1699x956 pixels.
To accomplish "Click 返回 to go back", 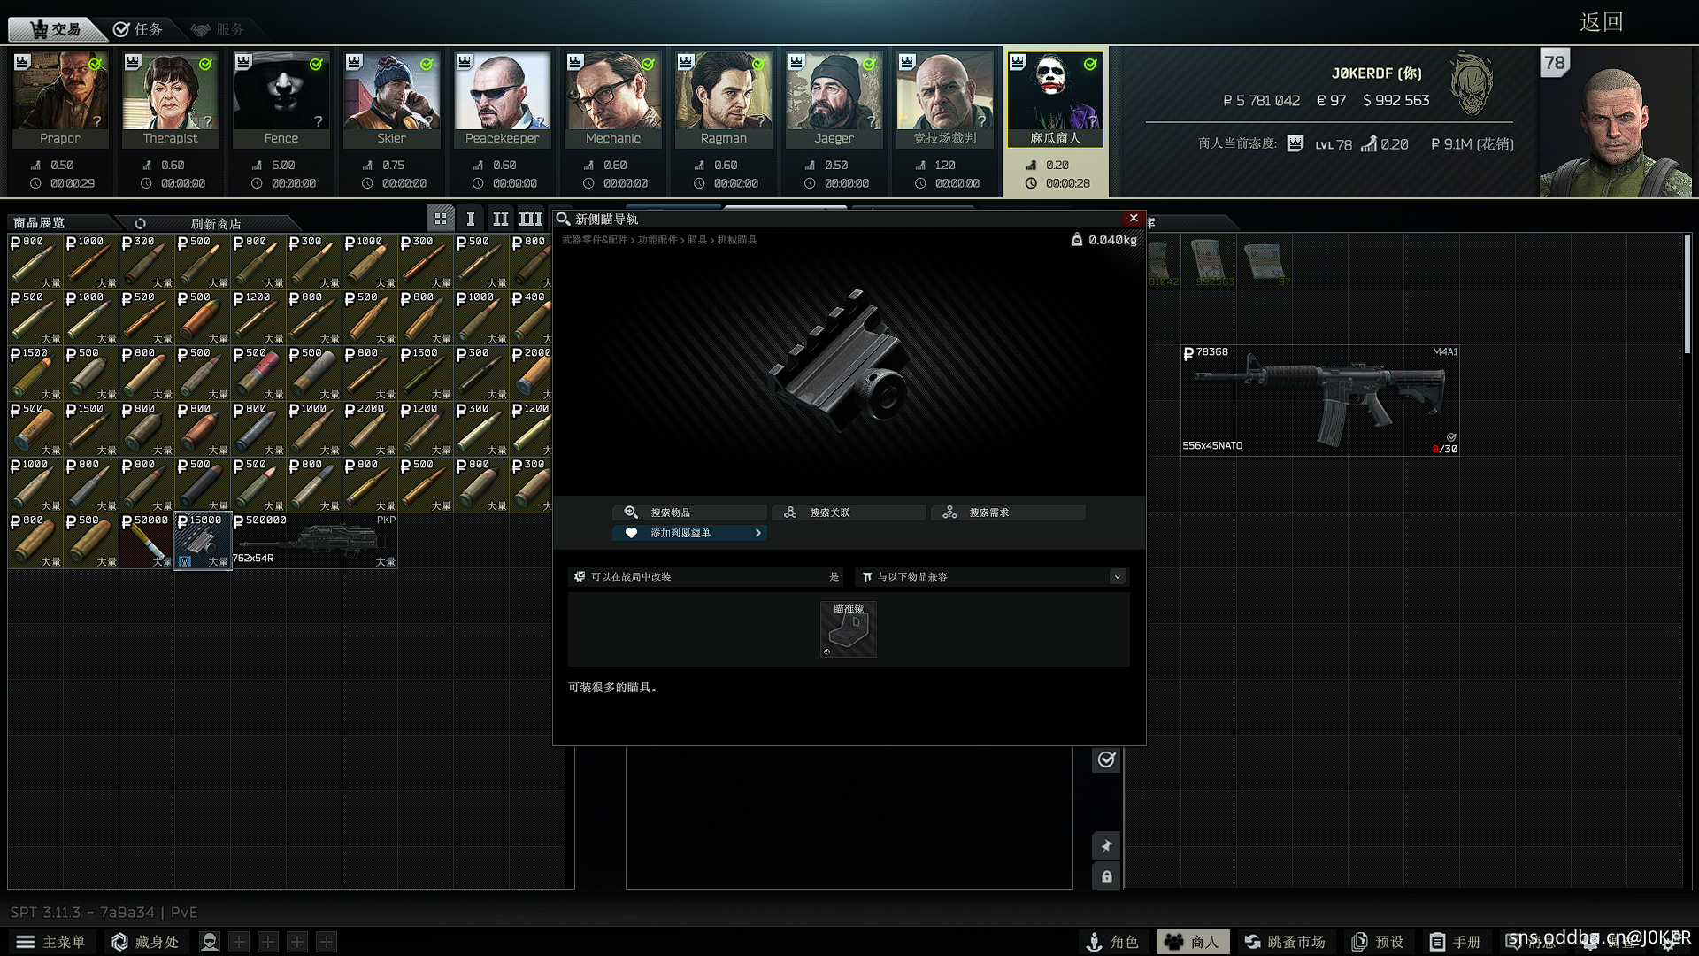I will coord(1602,22).
